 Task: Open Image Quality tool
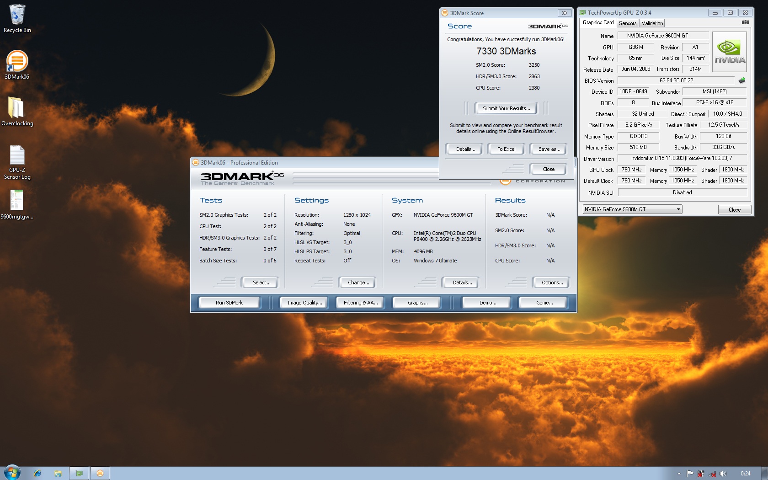tap(304, 303)
